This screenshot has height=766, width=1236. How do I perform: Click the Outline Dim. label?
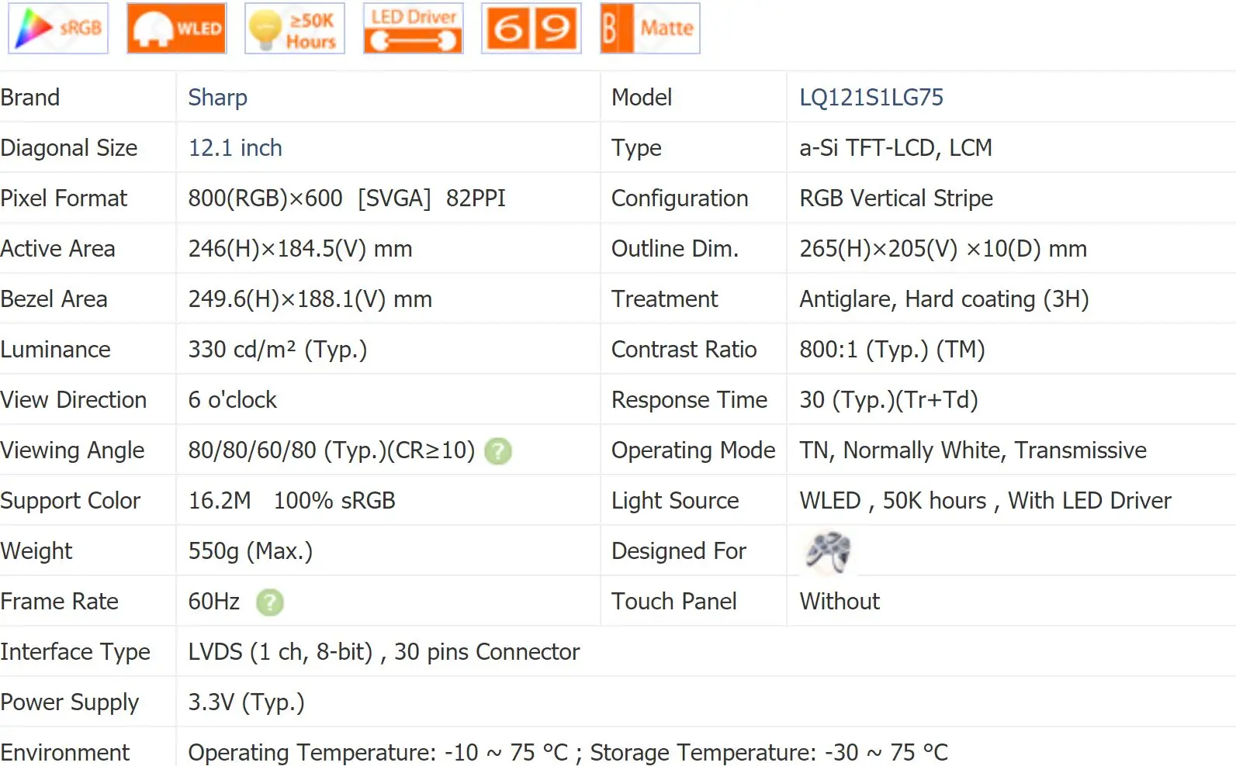[675, 249]
